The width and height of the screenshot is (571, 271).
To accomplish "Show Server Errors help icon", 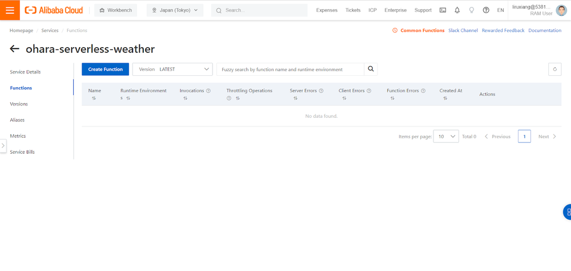I will pos(321,91).
